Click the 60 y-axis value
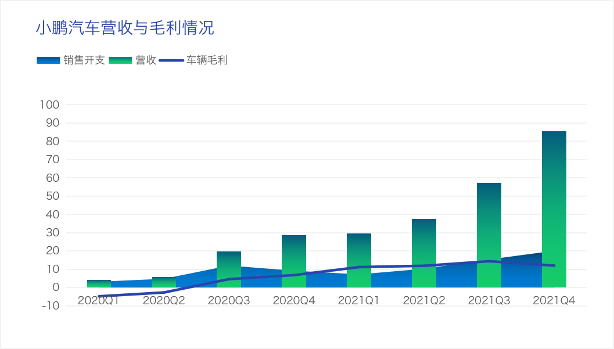This screenshot has height=349, width=614. [52, 178]
